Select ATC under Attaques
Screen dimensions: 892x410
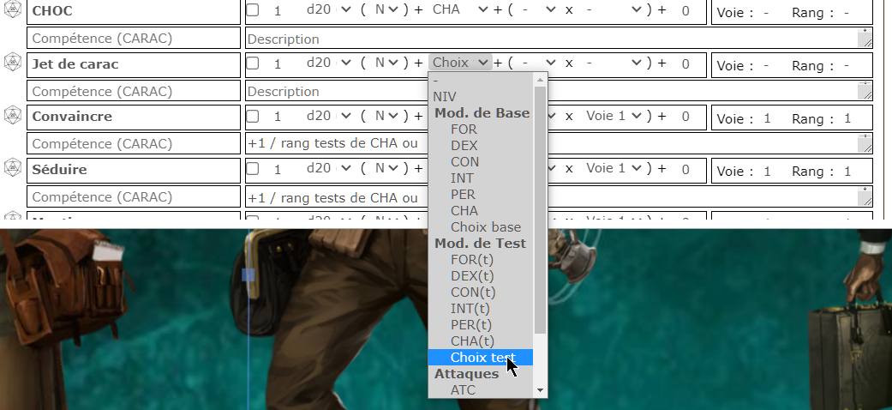tap(463, 389)
